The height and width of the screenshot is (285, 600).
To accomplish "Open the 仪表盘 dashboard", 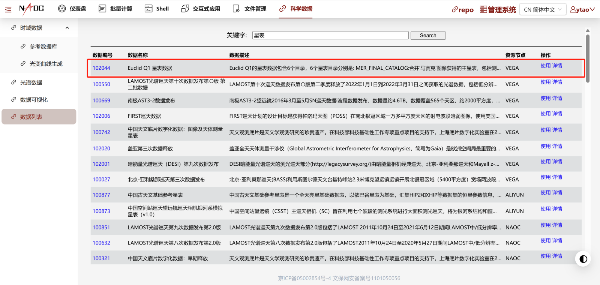I will point(72,9).
